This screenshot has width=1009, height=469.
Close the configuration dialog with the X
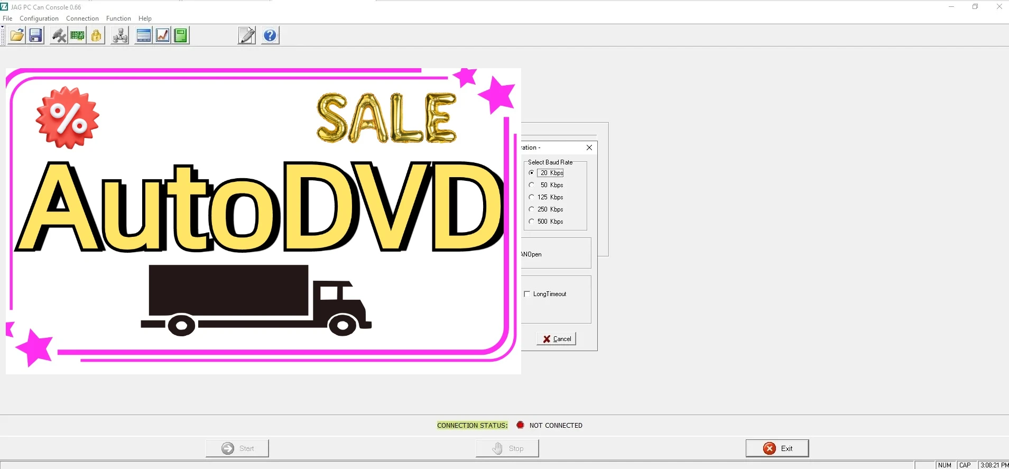coord(589,148)
